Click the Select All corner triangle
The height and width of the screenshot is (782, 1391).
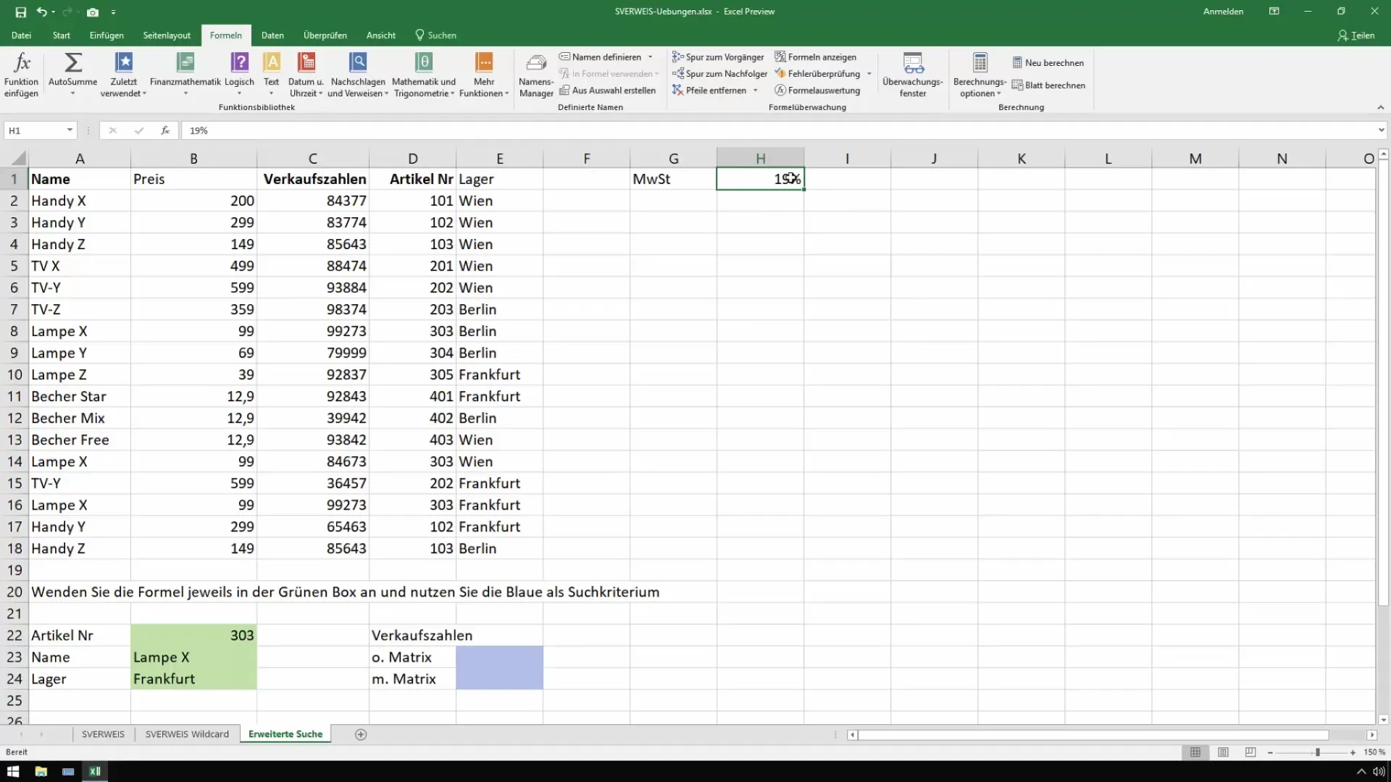point(17,158)
